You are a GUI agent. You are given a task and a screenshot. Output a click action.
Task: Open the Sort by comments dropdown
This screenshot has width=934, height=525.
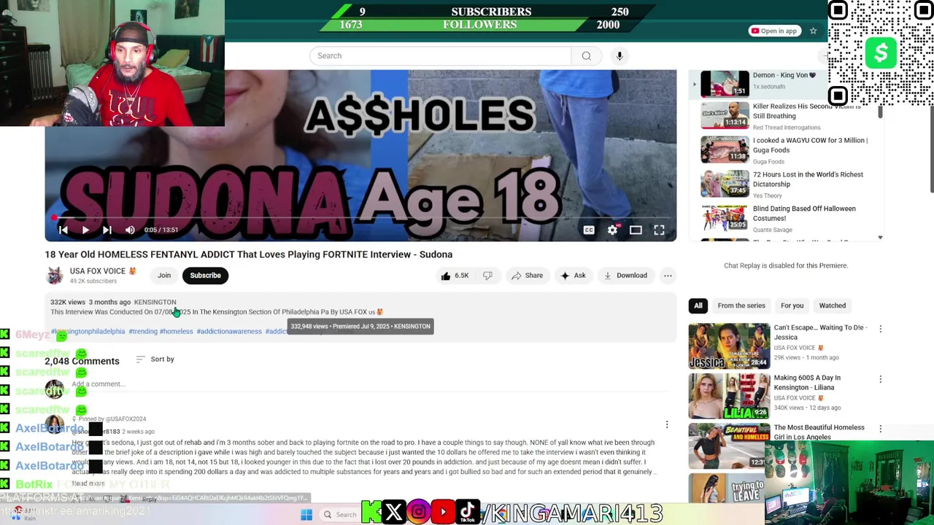coord(155,359)
